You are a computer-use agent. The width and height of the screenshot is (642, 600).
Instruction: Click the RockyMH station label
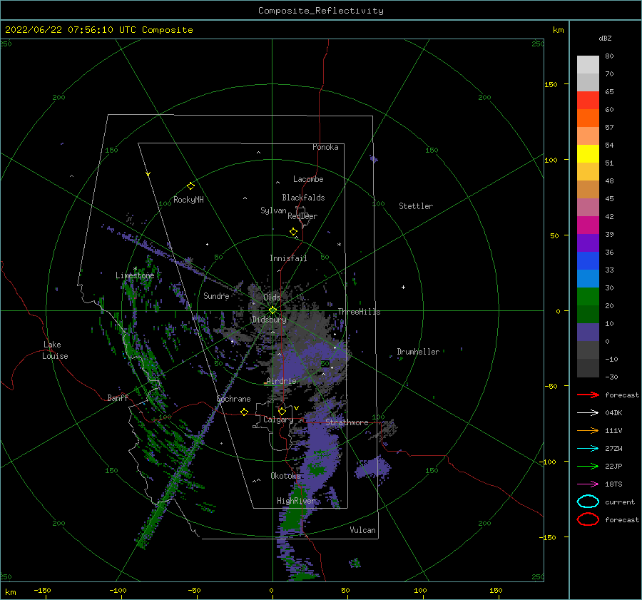coord(188,200)
